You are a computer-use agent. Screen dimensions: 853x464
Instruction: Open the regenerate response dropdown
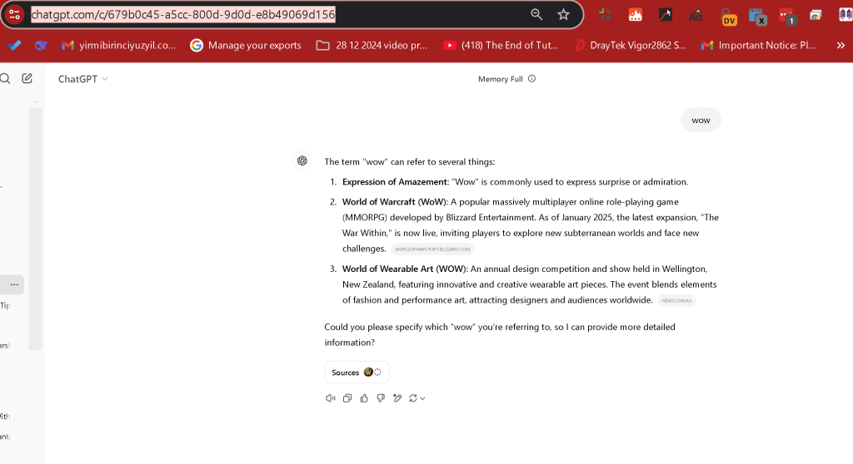417,398
